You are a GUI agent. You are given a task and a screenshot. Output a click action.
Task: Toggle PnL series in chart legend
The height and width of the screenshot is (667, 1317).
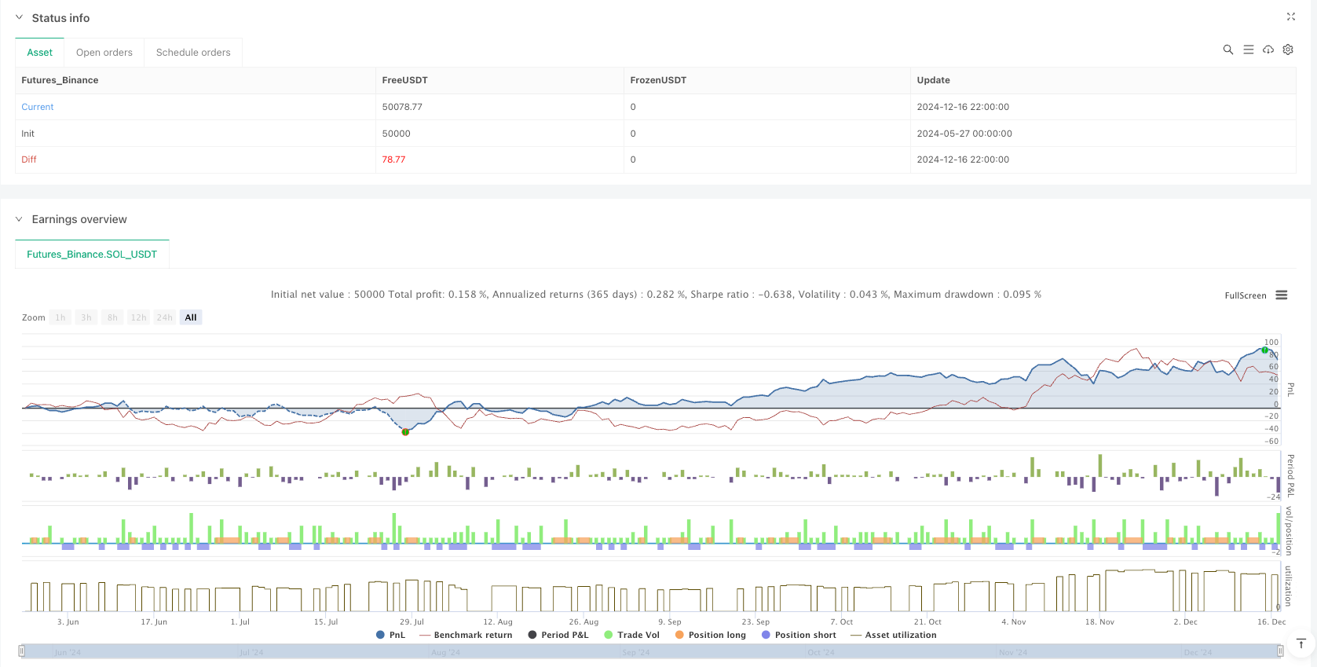click(391, 635)
